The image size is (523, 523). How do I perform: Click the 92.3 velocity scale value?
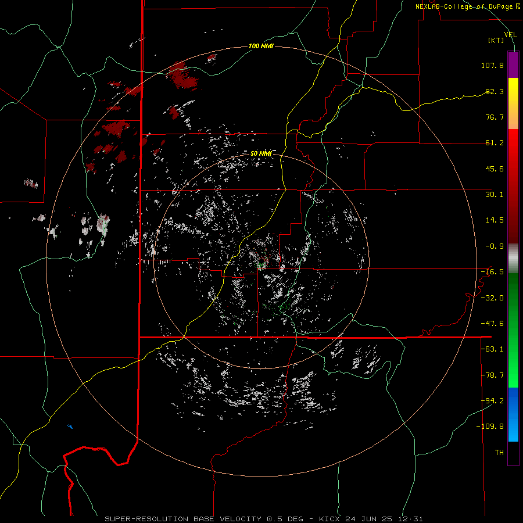pos(495,91)
